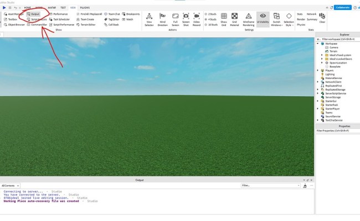
Task: Open the Watch window
Action: point(127,19)
